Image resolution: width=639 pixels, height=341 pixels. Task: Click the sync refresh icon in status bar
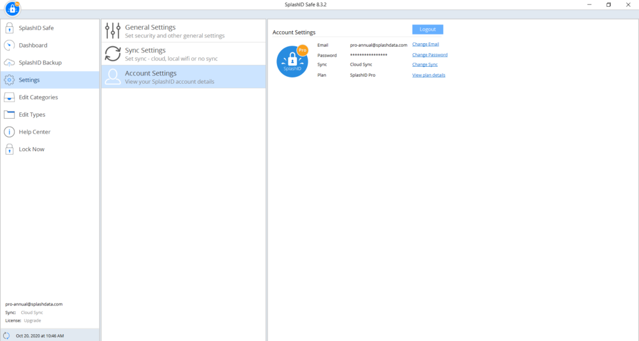6,335
